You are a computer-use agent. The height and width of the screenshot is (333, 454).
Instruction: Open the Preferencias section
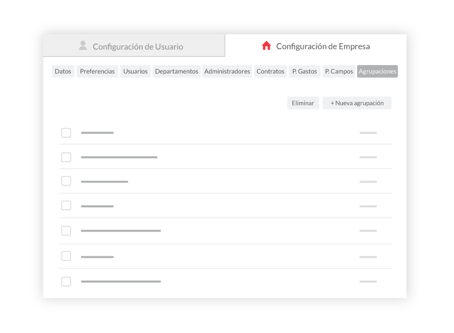tap(97, 71)
